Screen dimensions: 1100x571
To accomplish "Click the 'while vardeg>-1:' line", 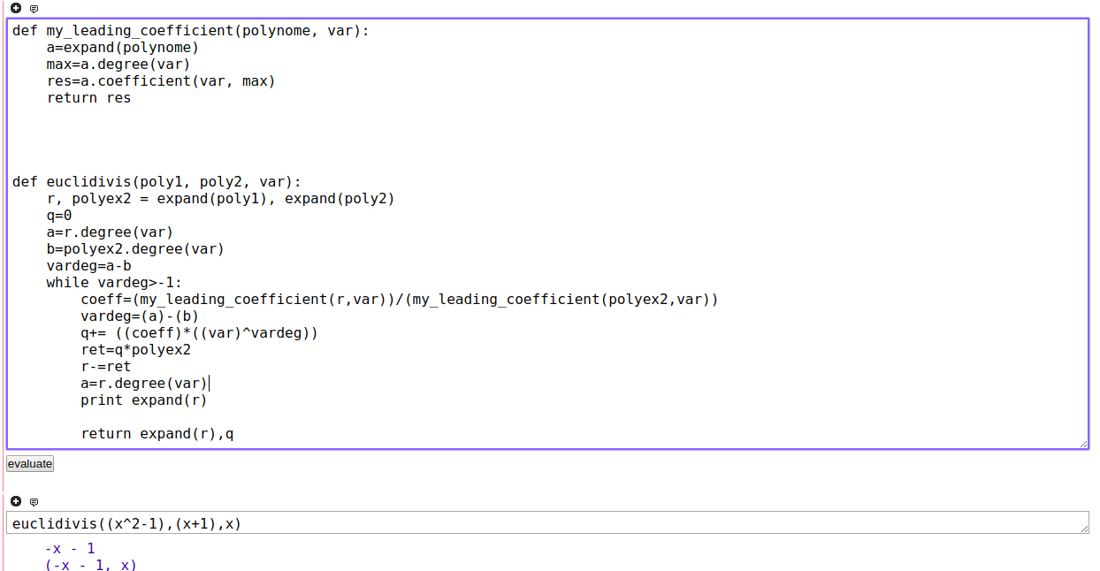I will 114,283.
